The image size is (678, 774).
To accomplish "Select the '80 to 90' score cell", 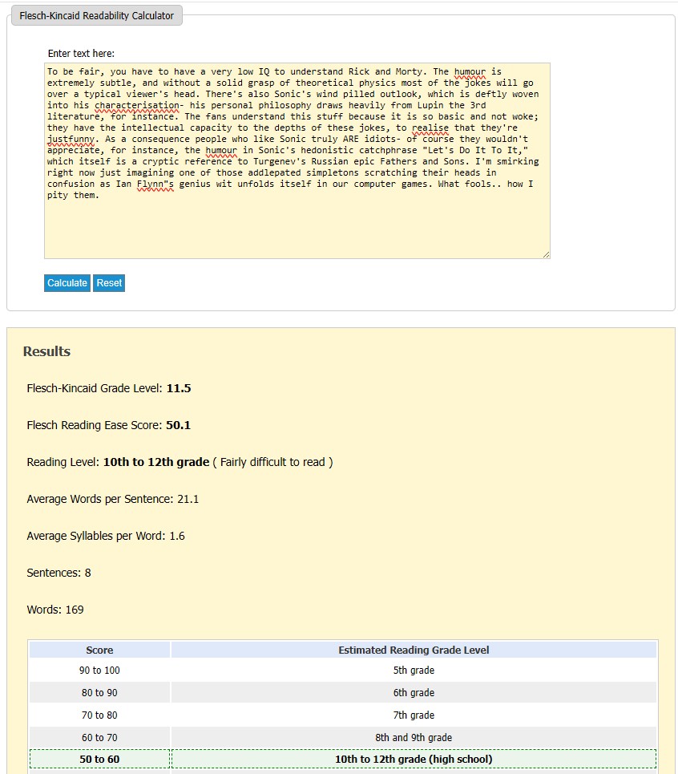I will (x=99, y=692).
